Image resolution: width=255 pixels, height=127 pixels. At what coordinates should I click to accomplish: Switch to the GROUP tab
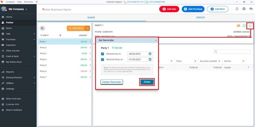[x=200, y=17]
